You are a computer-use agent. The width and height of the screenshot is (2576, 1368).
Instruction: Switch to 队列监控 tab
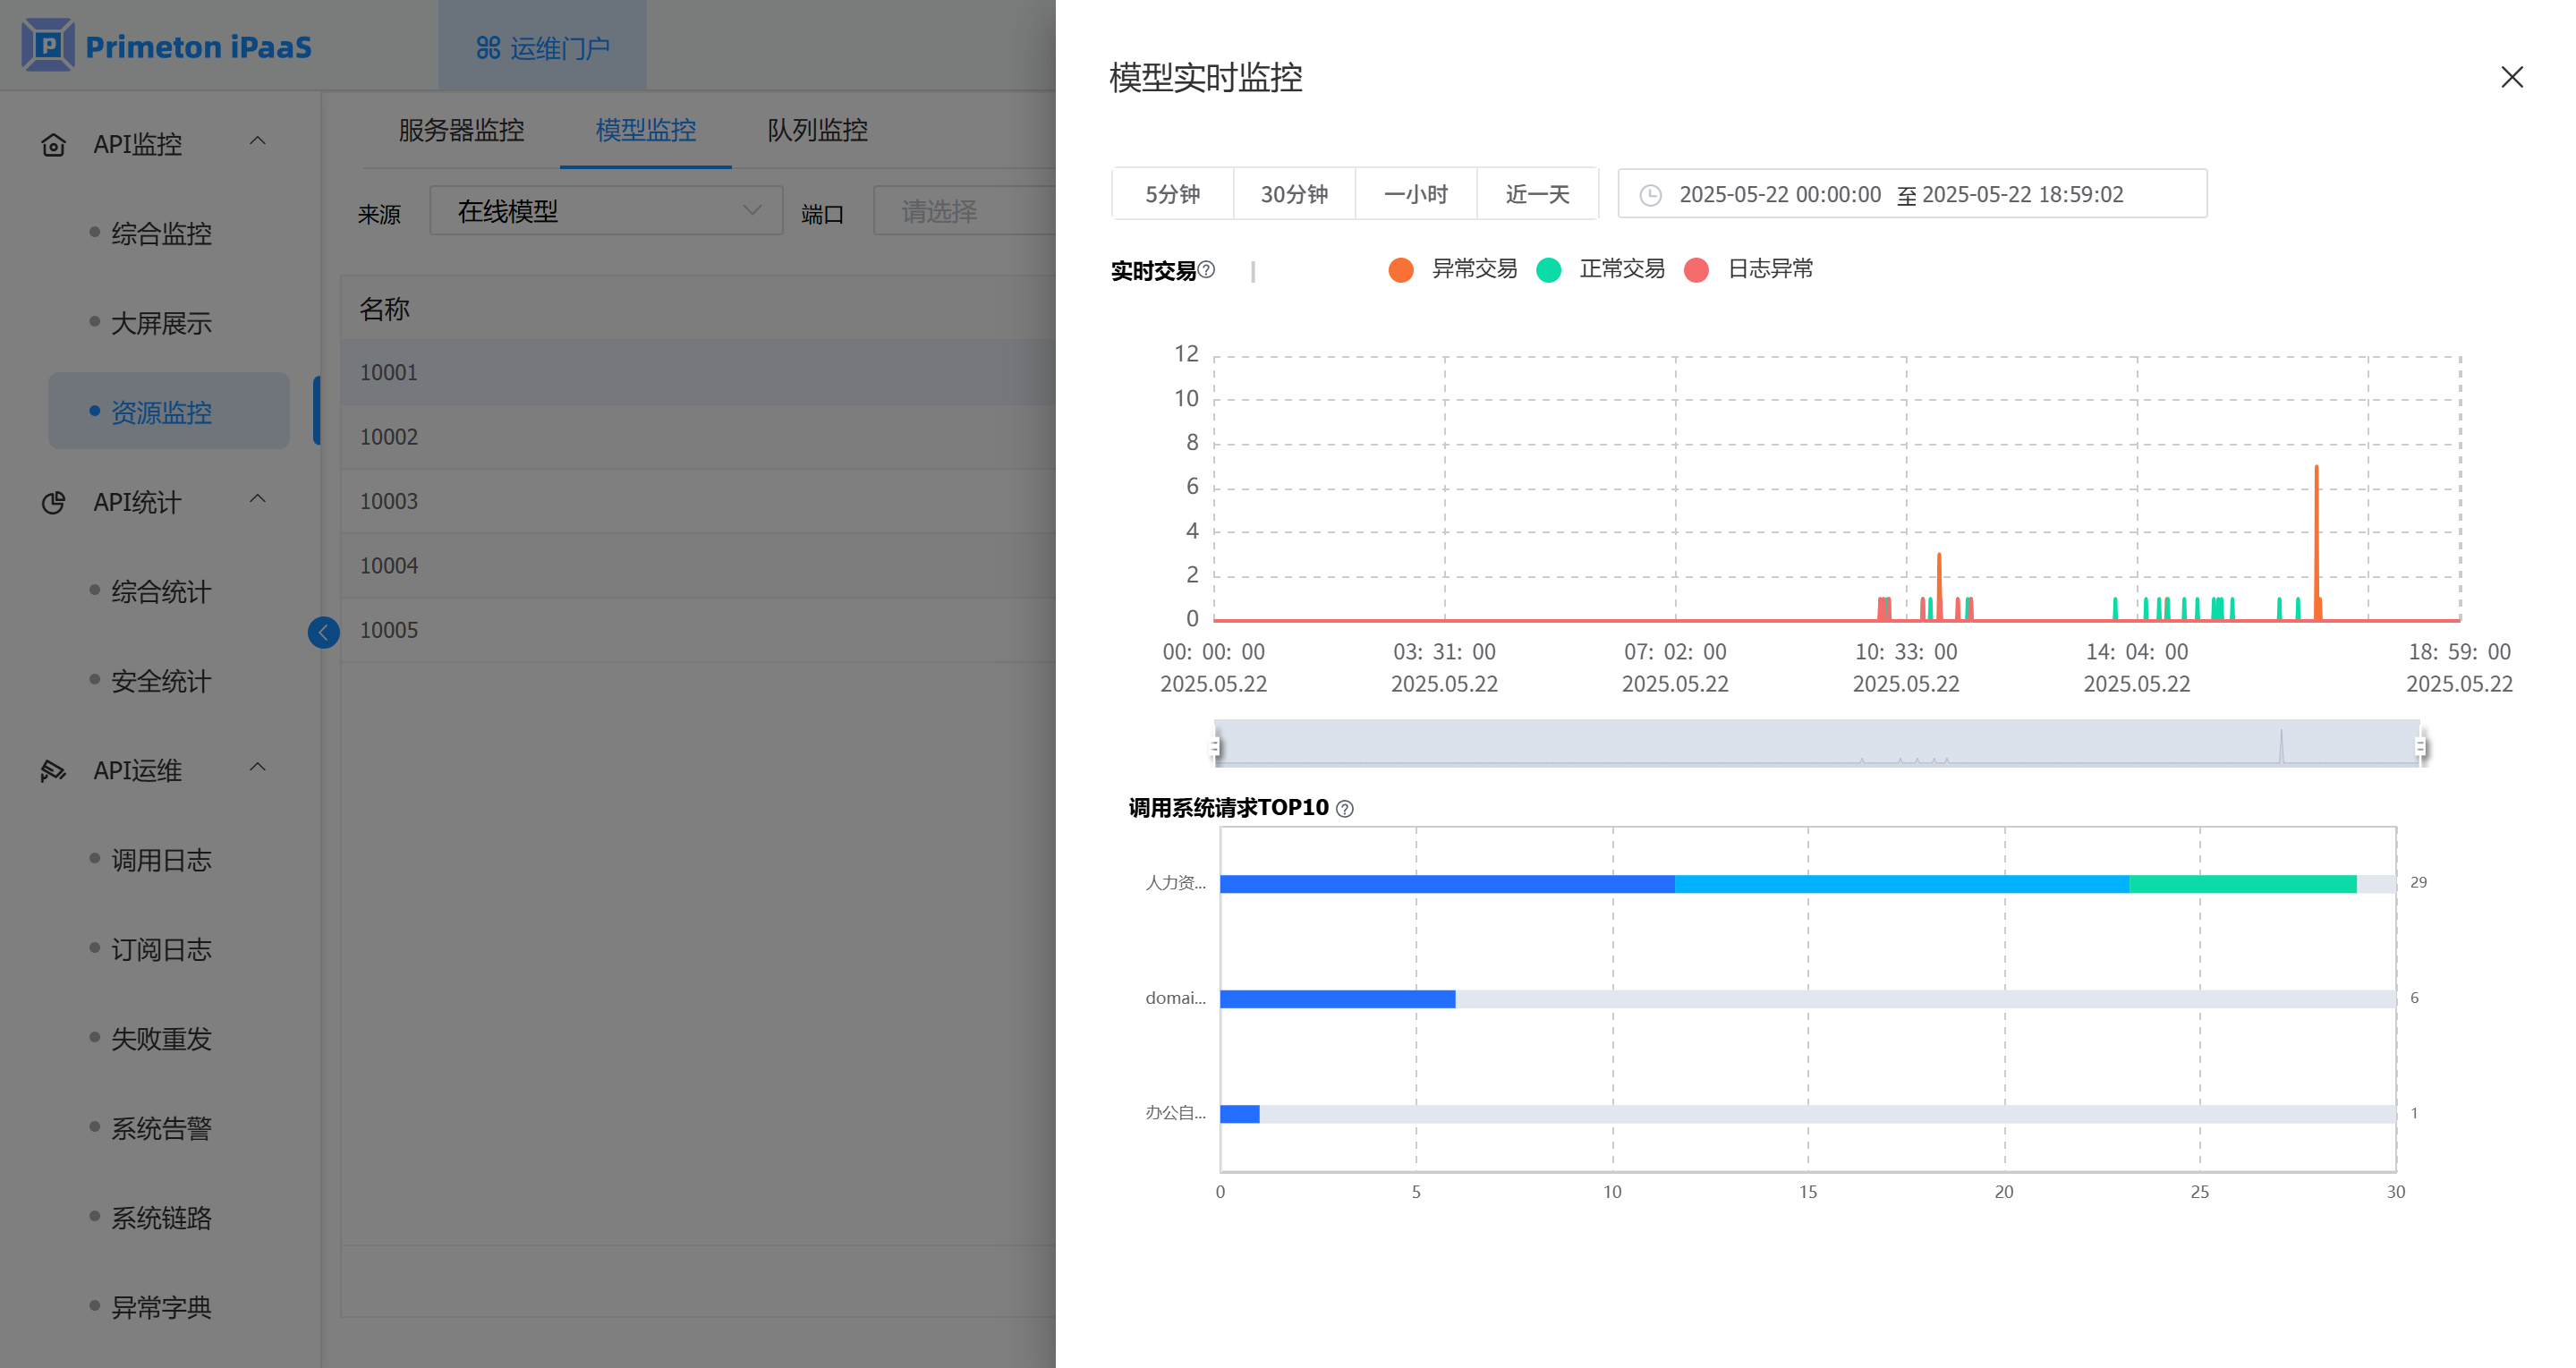point(817,130)
